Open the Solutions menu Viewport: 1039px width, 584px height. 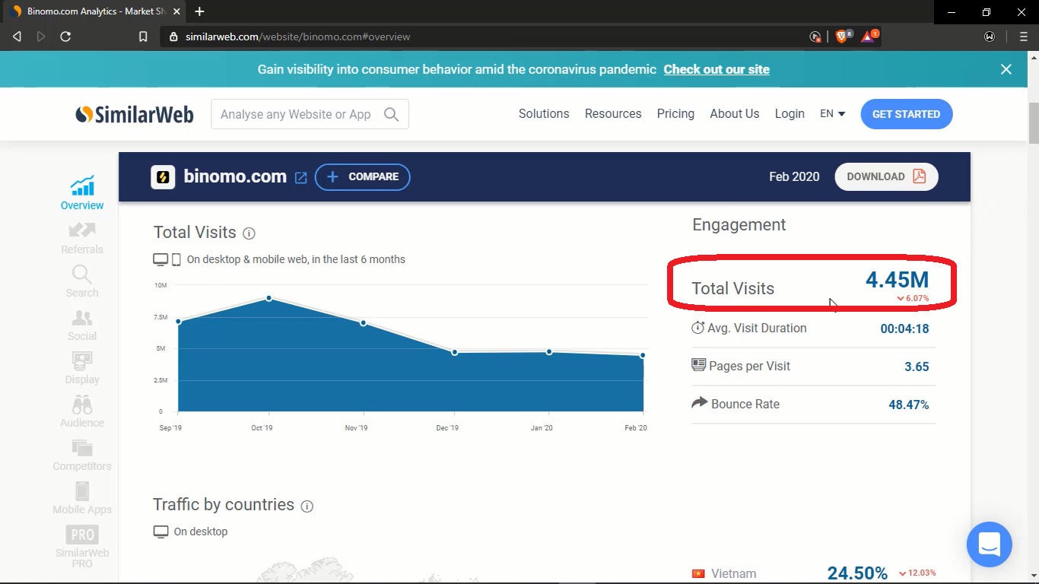pos(544,113)
